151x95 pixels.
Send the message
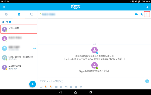(x=147, y=81)
